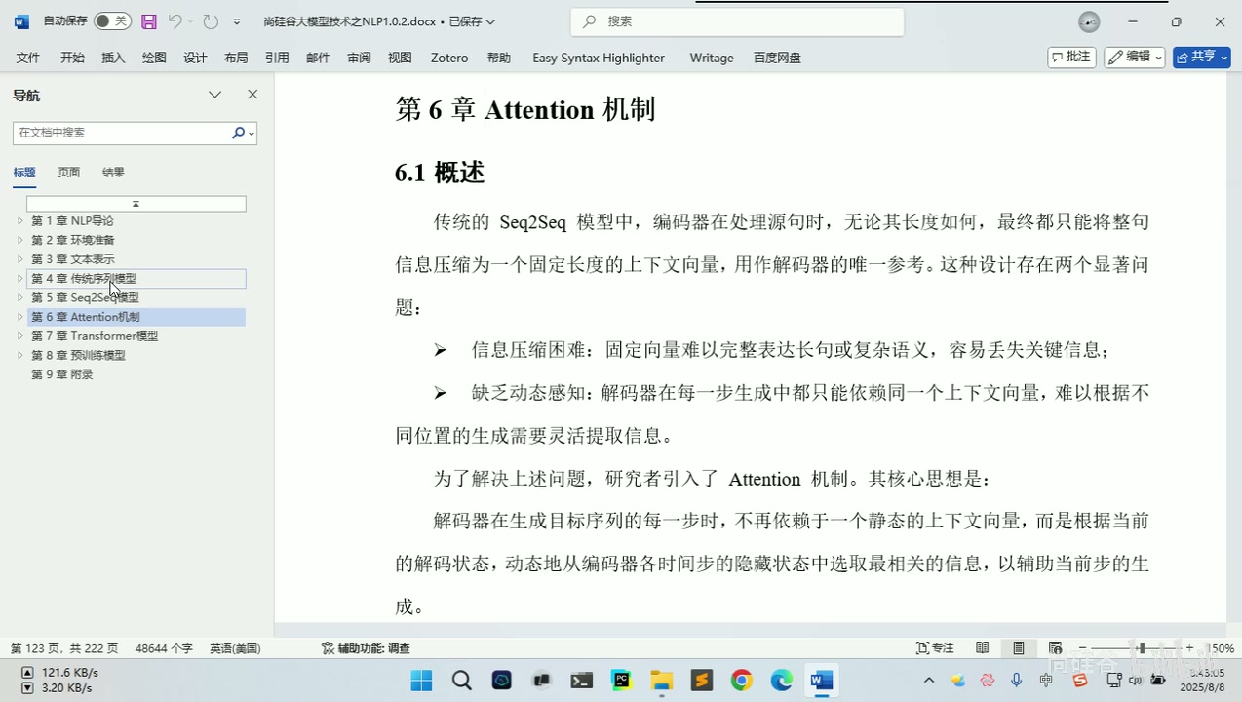The image size is (1242, 702).
Task: Click the zoom slider handle
Action: click(1141, 648)
